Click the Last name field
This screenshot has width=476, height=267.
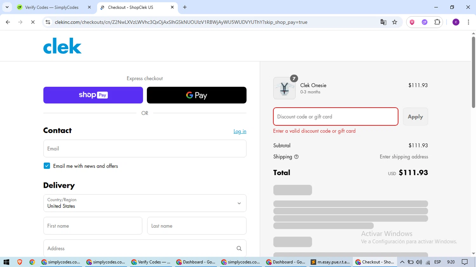pyautogui.click(x=197, y=226)
